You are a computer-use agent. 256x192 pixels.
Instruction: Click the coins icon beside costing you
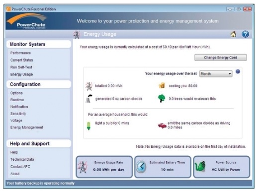tap(162, 85)
